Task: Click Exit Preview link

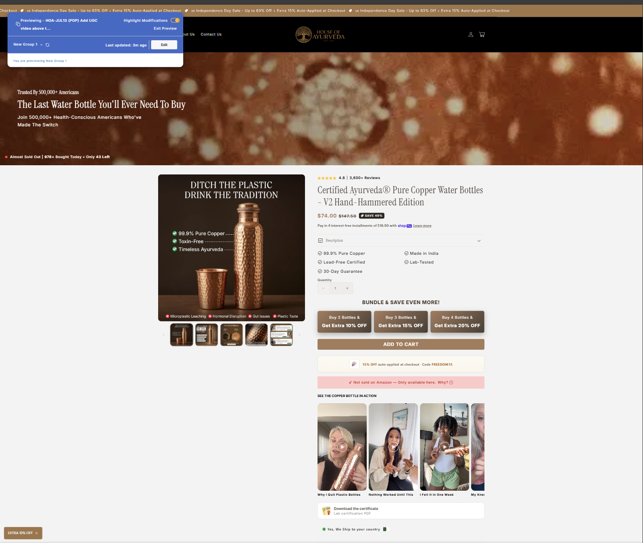Action: click(165, 28)
